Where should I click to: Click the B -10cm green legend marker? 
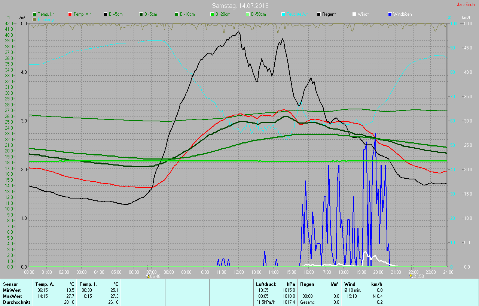[177, 14]
